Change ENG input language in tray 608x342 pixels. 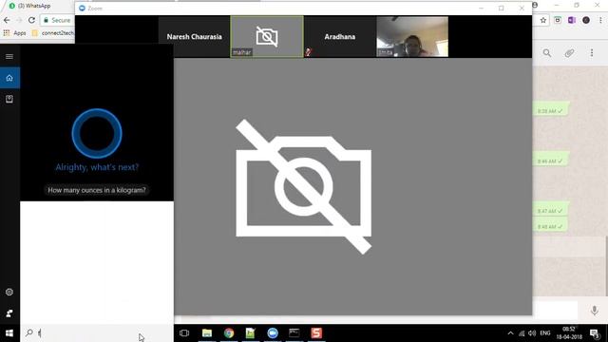[545, 333]
